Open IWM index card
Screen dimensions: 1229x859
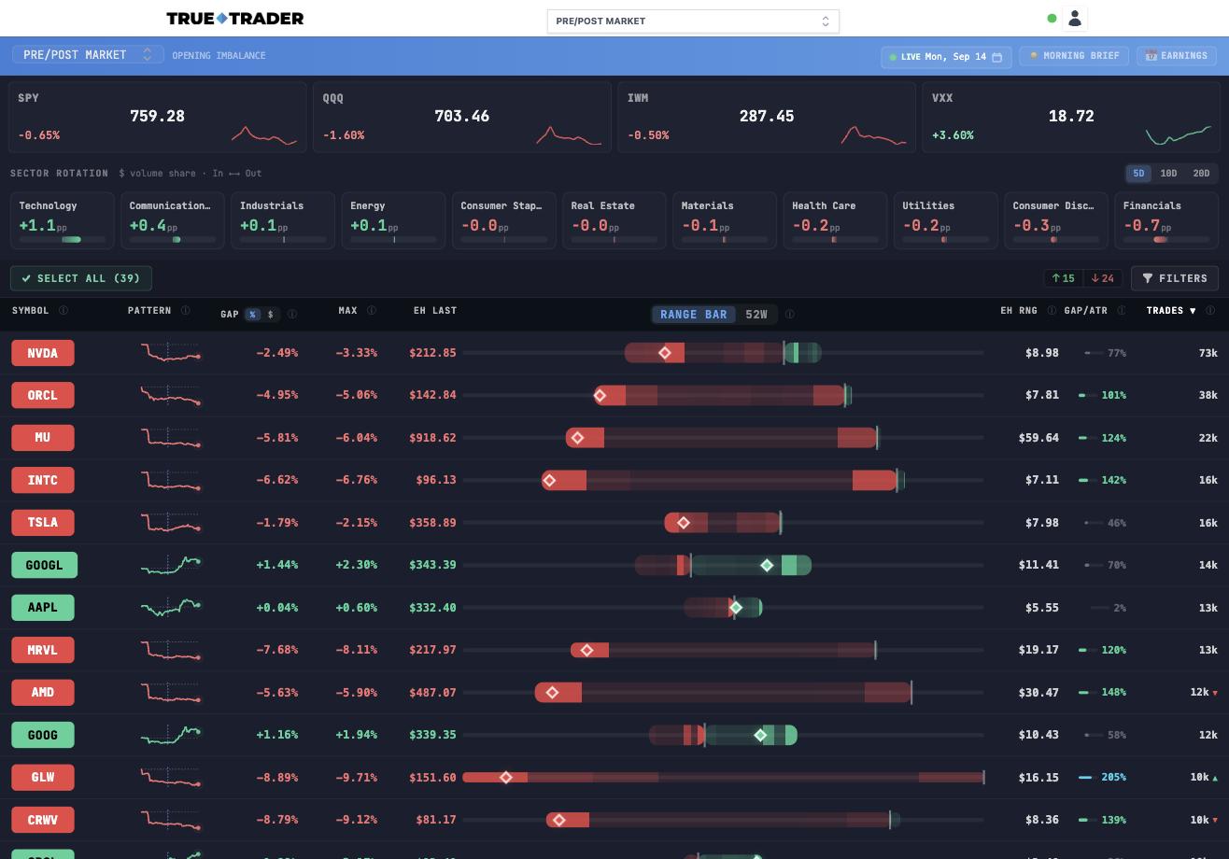click(767, 117)
